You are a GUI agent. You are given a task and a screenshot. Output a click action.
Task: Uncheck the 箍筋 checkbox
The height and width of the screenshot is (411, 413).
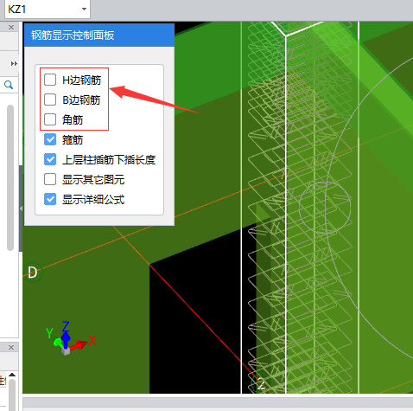point(50,139)
